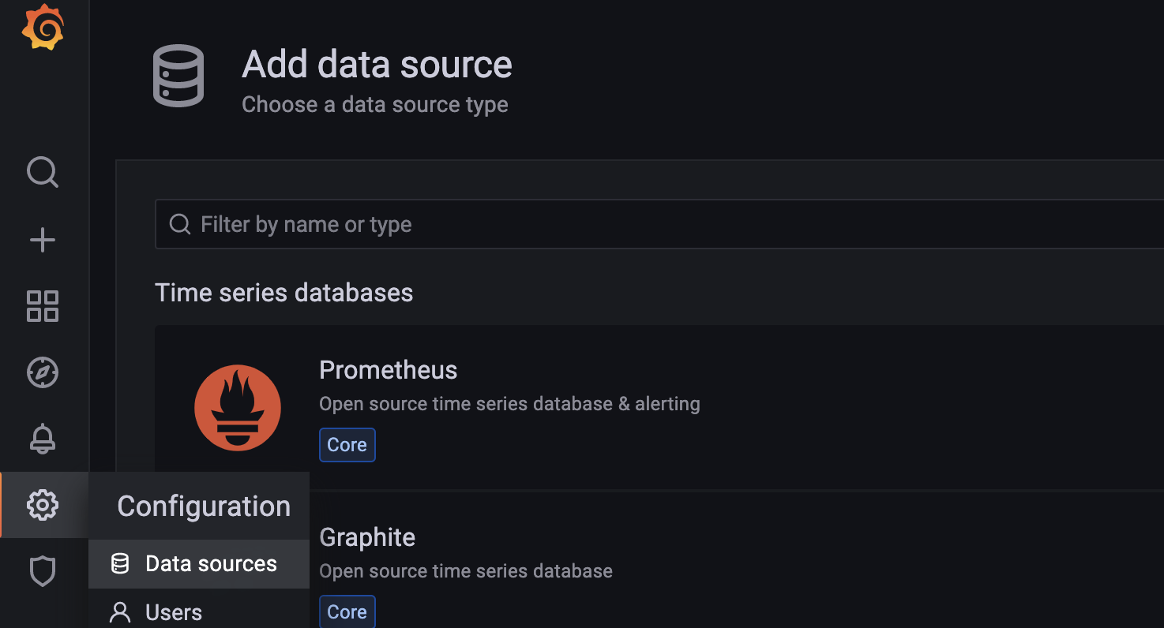
Task: Click the Prometheus flame logo
Action: (238, 408)
